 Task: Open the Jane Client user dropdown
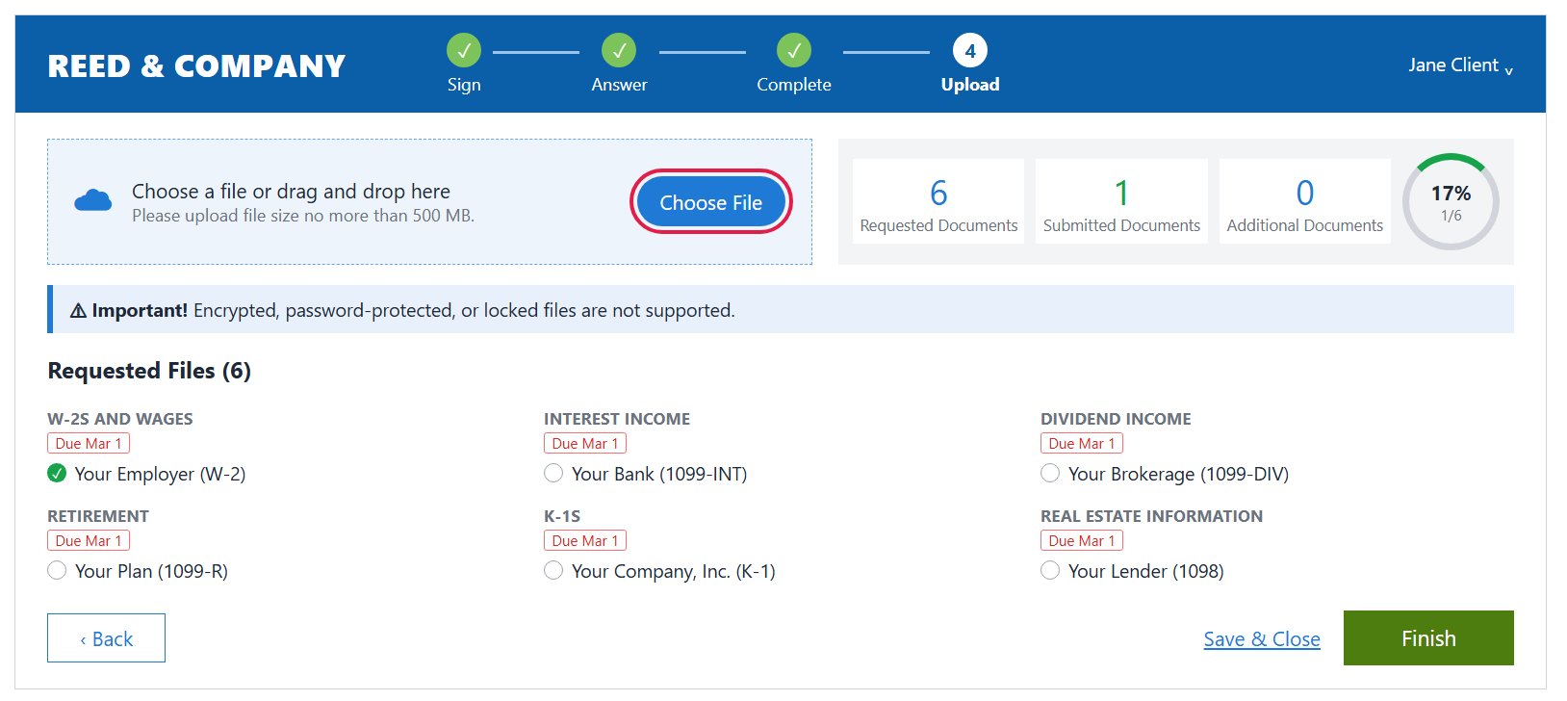[1460, 65]
